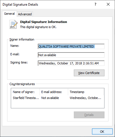115x137 pixels.
Task: Click the OK button
Action: (102, 132)
